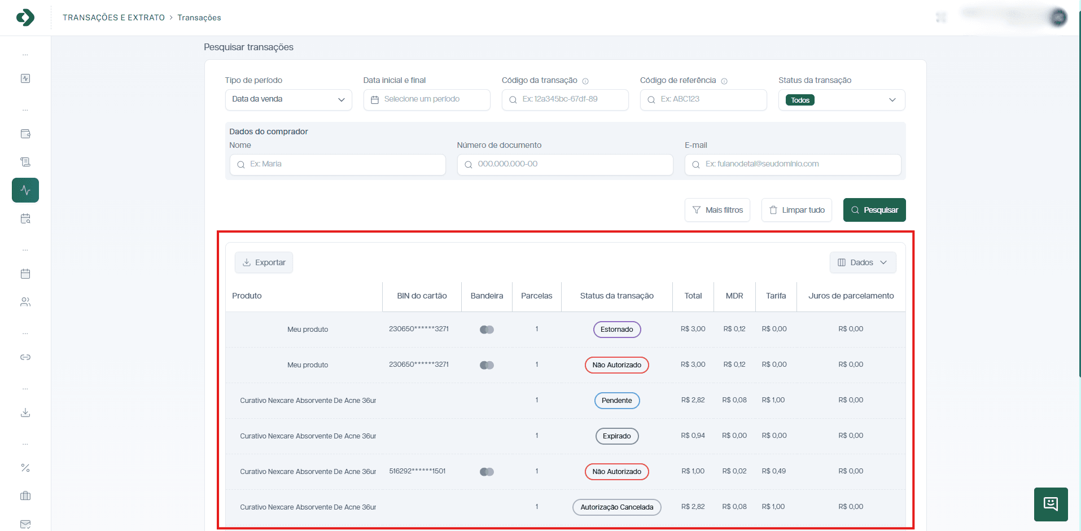Open the briefcase icon in the sidebar

[25, 495]
